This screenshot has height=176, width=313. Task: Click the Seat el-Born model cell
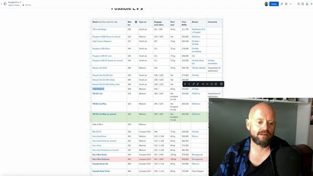(109, 126)
